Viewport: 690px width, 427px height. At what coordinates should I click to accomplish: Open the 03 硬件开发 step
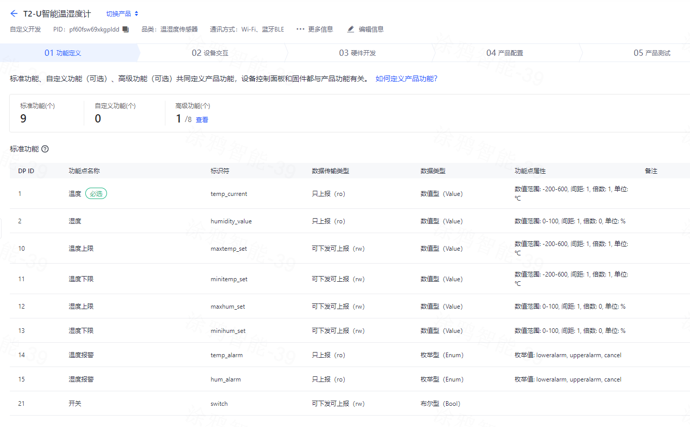click(x=357, y=53)
